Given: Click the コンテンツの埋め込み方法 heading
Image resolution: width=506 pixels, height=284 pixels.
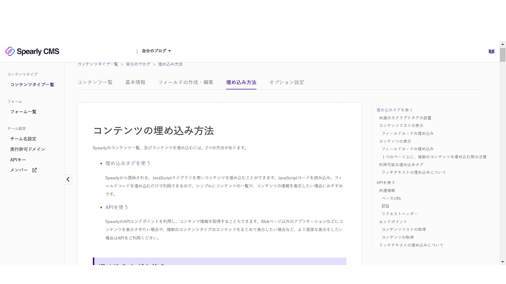Looking at the screenshot, I should [x=153, y=130].
